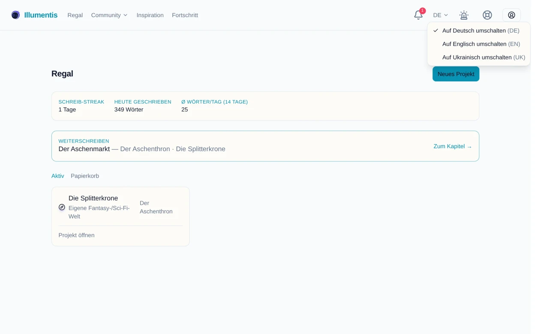Image resolution: width=535 pixels, height=334 pixels.
Task: Click the Schreib-Streak stat value 1 Tage
Action: [67, 110]
